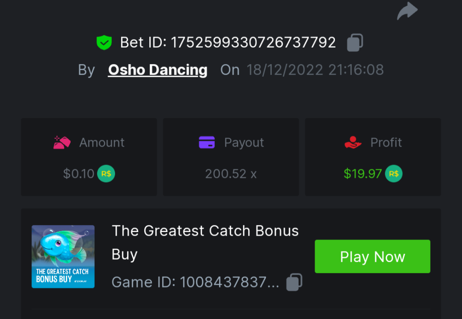This screenshot has width=462, height=319.
Task: Click the Payout stat card
Action: [231, 157]
